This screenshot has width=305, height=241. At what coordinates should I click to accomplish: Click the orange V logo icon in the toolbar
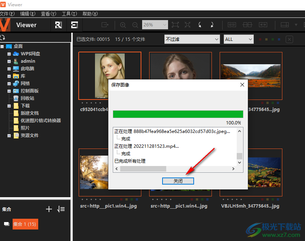pyautogui.click(x=5, y=25)
